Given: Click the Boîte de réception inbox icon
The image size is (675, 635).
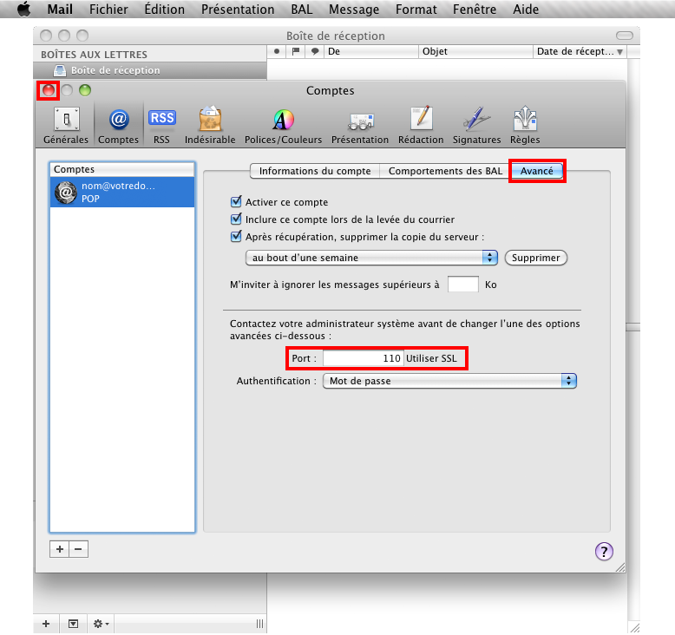Looking at the screenshot, I should 60,70.
